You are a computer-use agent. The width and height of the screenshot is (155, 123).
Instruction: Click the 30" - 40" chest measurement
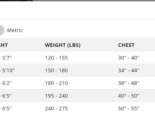[129, 58]
